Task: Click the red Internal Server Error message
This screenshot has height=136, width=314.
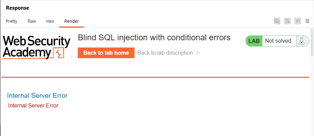Action: click(33, 105)
